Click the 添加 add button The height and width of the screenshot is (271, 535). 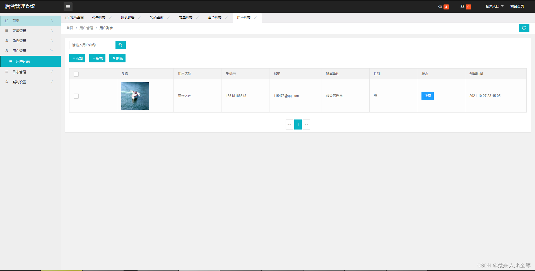(77, 58)
